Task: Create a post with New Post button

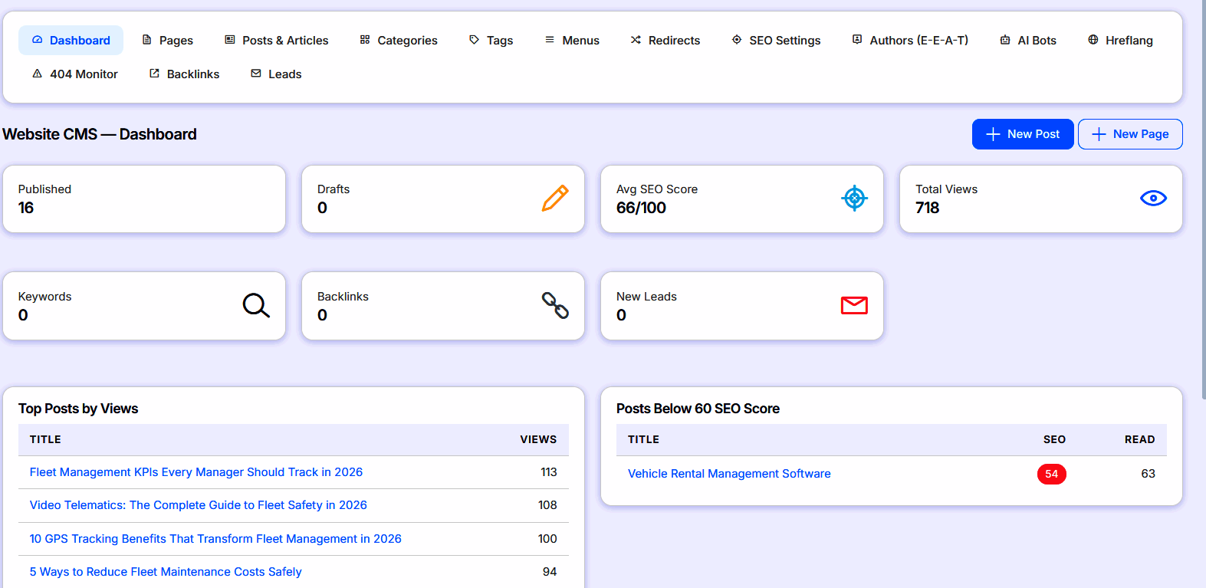Action: [1023, 134]
